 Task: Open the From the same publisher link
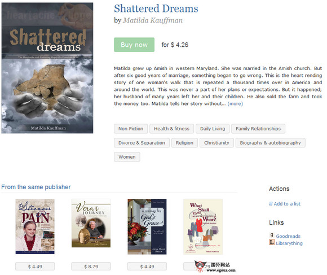point(36,187)
